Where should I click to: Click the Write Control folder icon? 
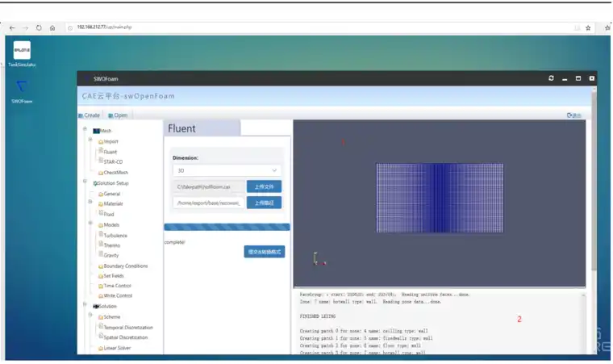coord(101,296)
